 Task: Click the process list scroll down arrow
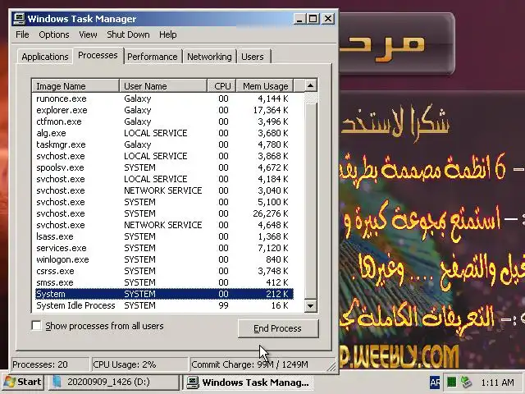[x=310, y=306]
